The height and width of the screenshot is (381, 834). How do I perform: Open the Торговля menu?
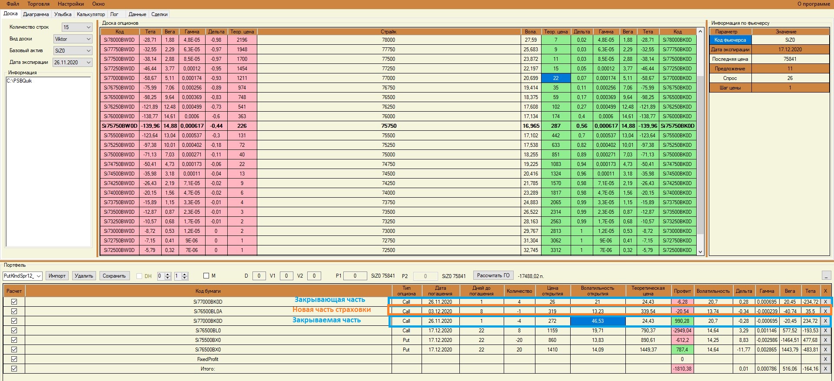click(x=38, y=4)
